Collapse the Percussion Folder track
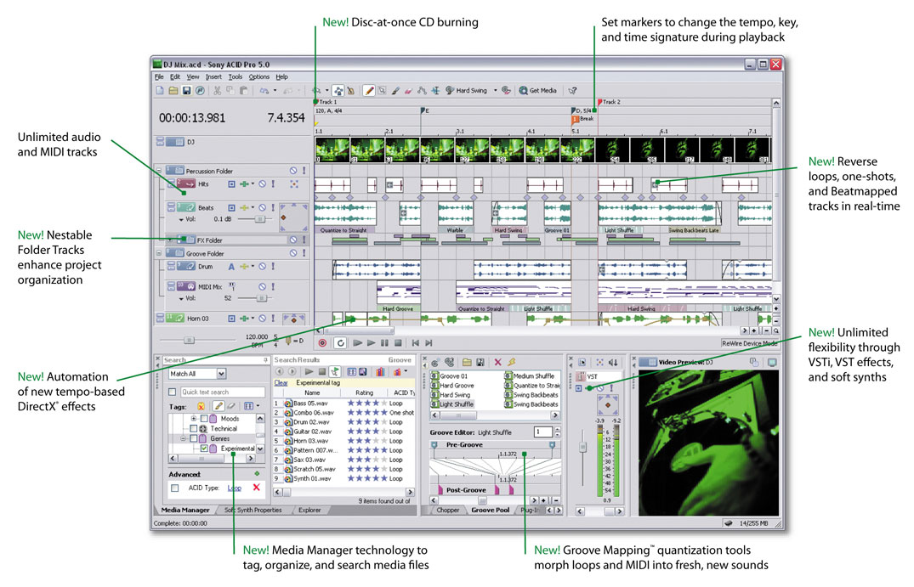 (158, 172)
